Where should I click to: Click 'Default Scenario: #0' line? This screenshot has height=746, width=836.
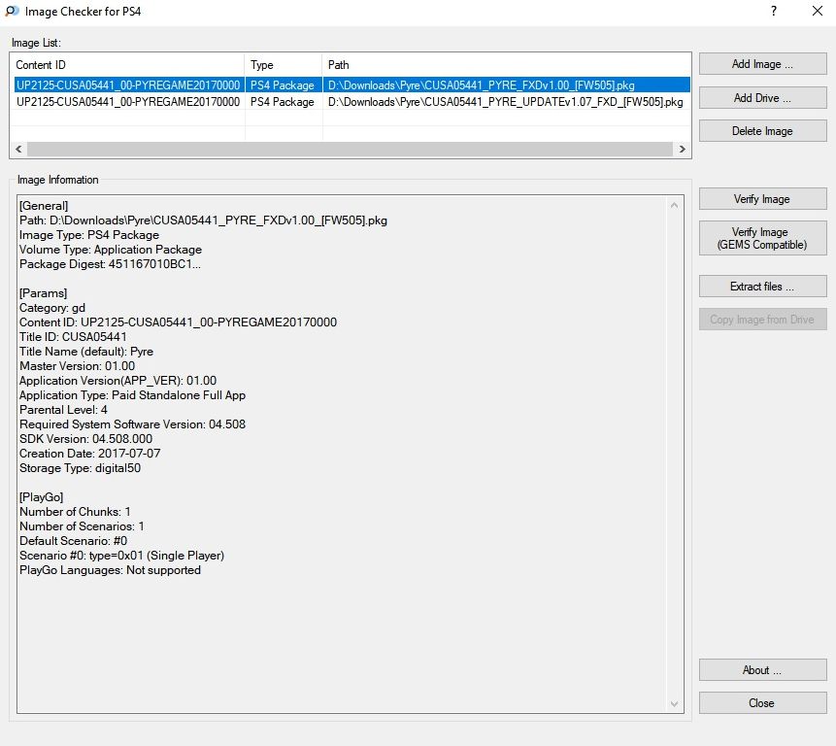74,541
